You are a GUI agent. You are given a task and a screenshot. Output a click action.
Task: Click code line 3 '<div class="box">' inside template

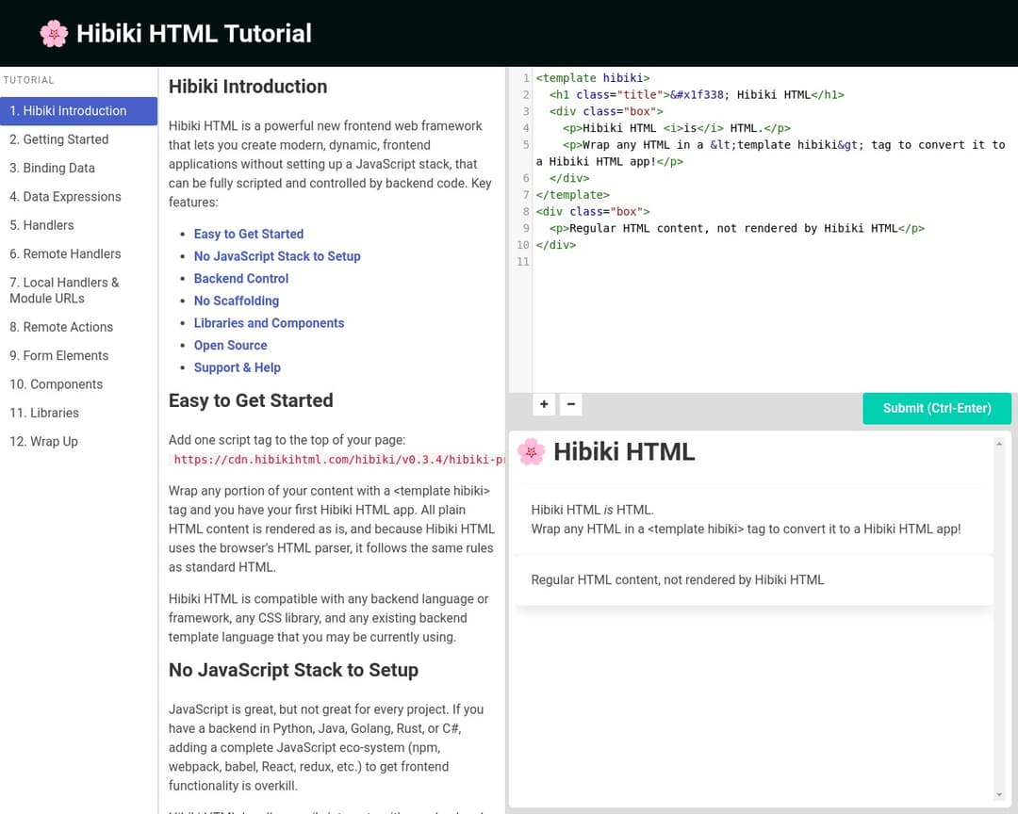coord(606,112)
